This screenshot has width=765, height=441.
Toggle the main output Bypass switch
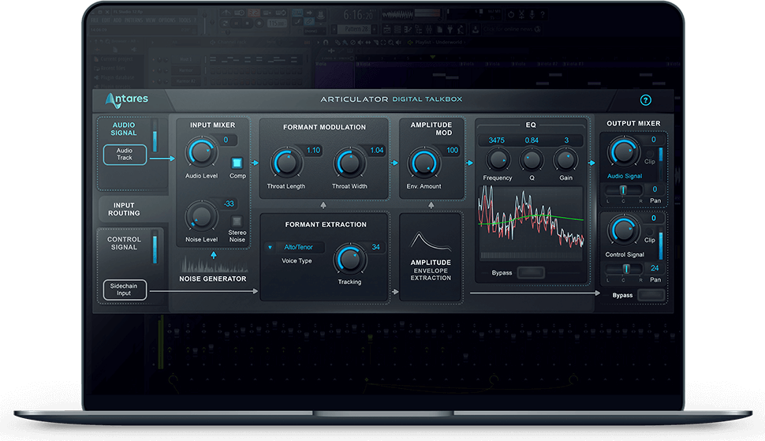(651, 295)
